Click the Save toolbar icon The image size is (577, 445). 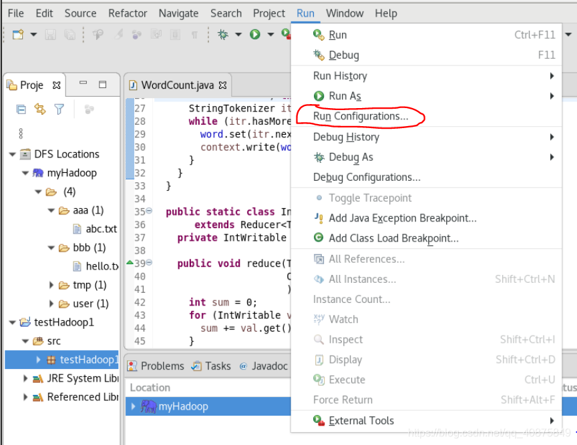(x=51, y=35)
